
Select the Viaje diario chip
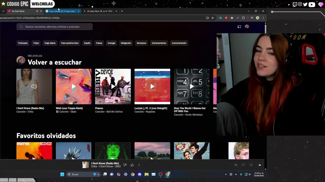(50, 43)
